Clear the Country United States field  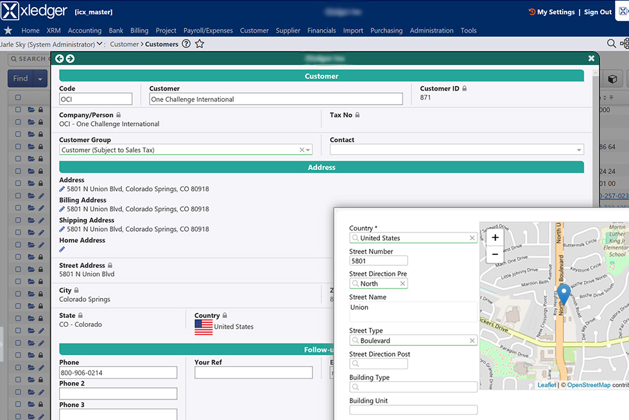point(472,238)
